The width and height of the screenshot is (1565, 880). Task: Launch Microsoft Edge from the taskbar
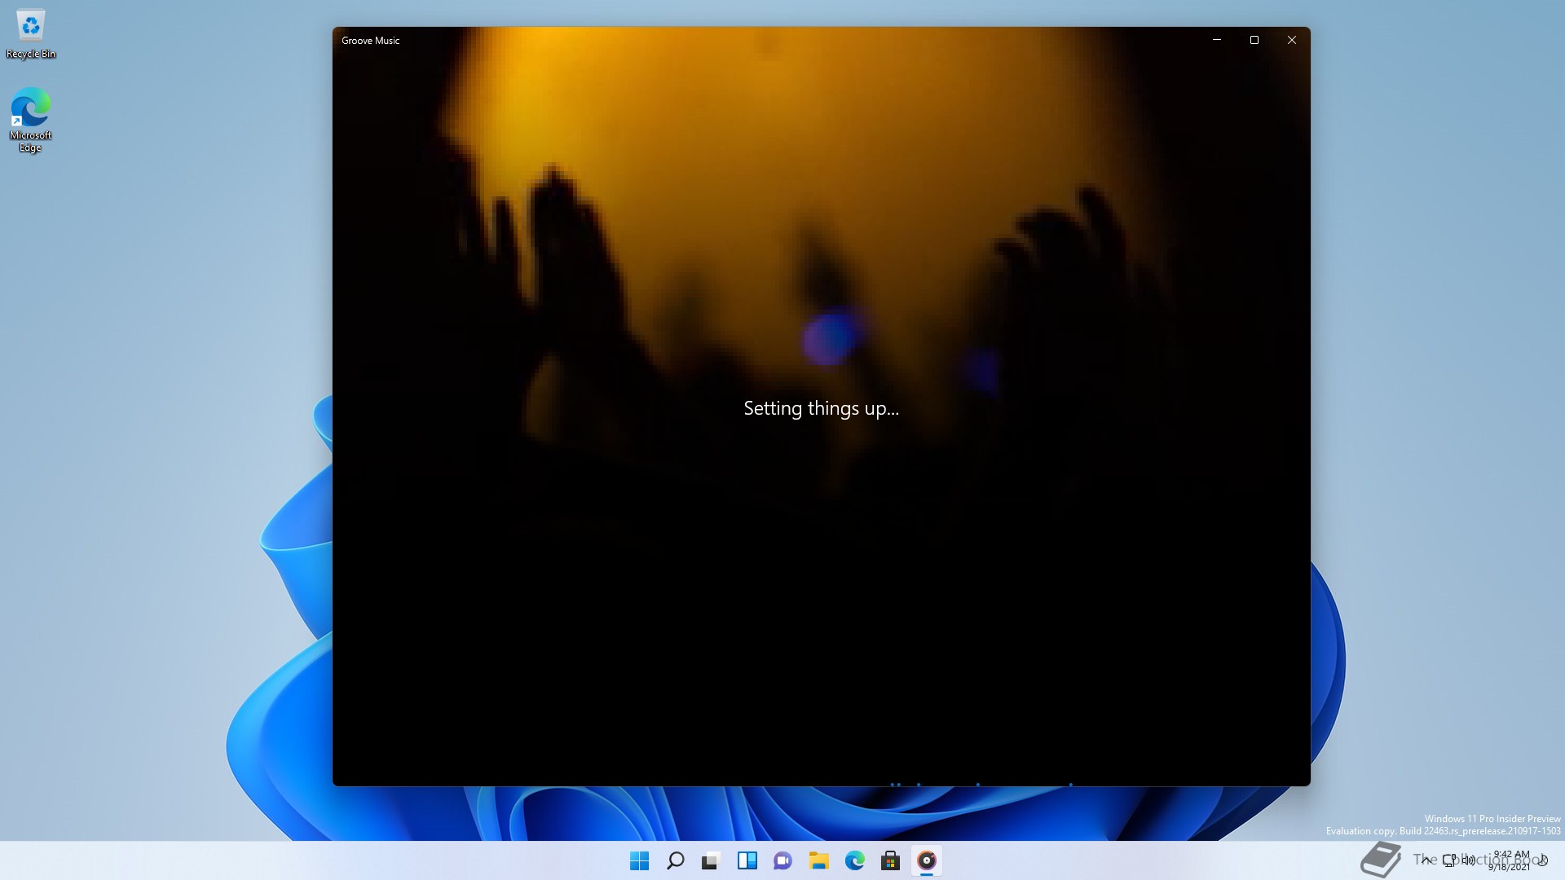click(855, 860)
